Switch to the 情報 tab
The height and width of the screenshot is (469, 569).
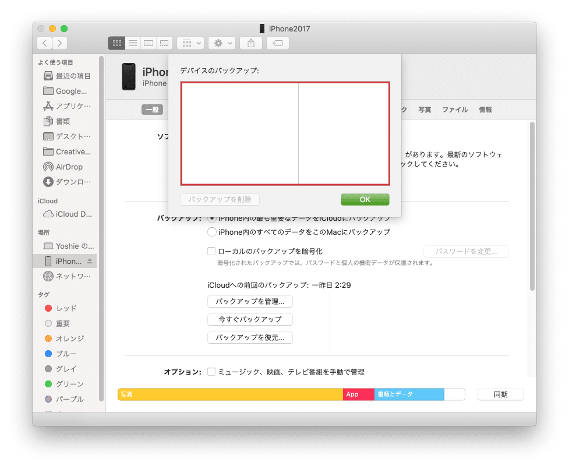pyautogui.click(x=486, y=110)
